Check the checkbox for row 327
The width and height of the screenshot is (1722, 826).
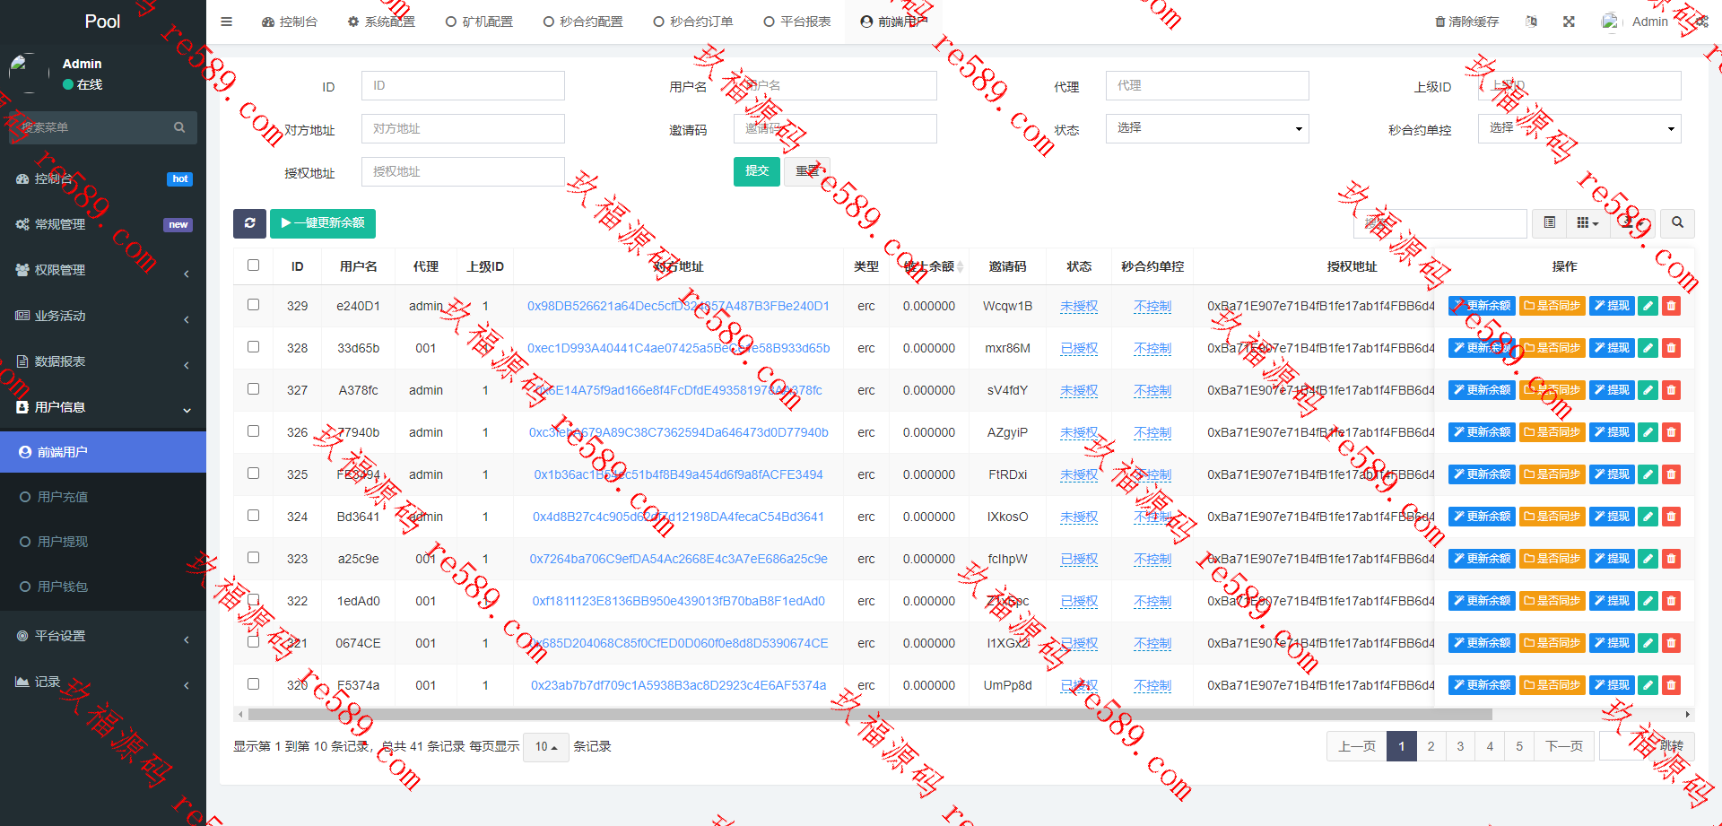pyautogui.click(x=253, y=389)
